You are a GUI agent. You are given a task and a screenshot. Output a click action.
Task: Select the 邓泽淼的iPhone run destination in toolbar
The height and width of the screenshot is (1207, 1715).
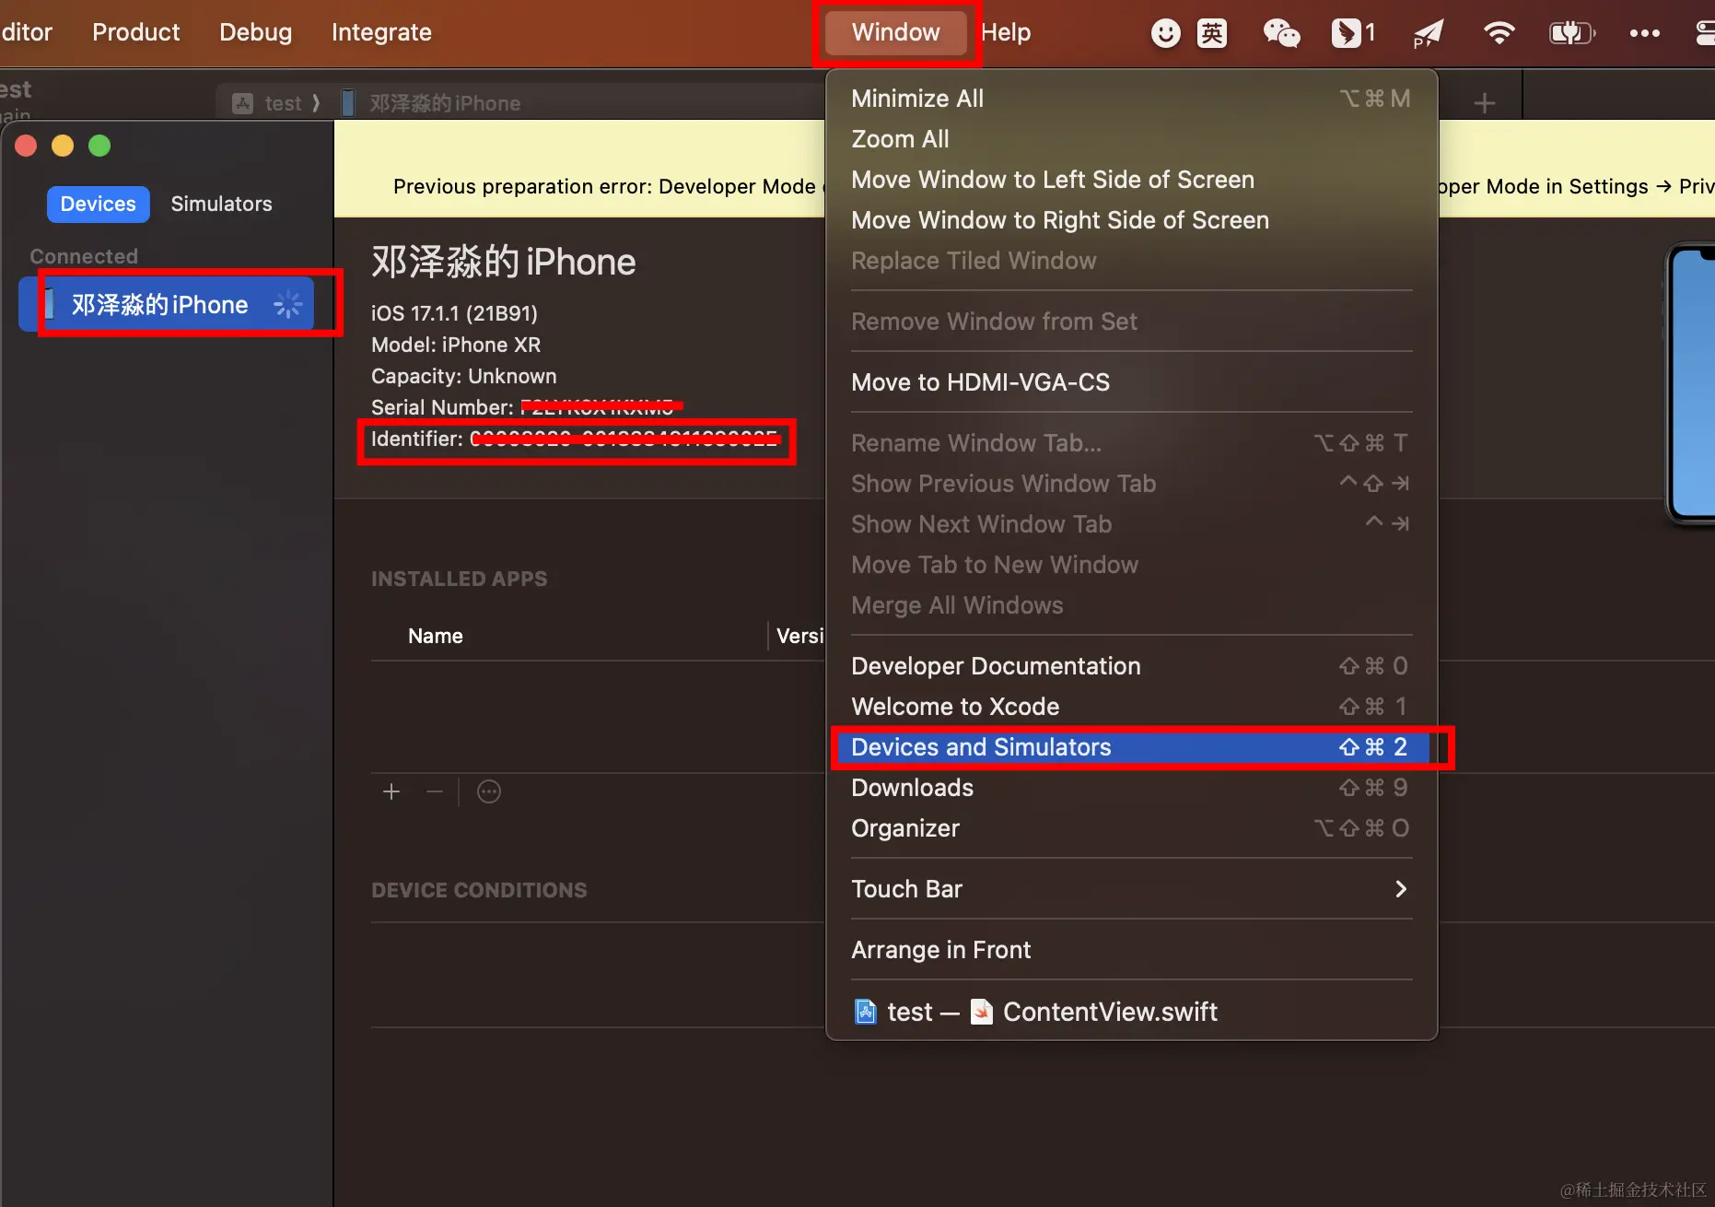pyautogui.click(x=431, y=103)
